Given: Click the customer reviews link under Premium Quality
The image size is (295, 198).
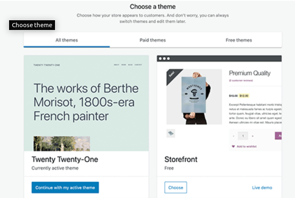Looking at the screenshot, I should click(x=242, y=81).
